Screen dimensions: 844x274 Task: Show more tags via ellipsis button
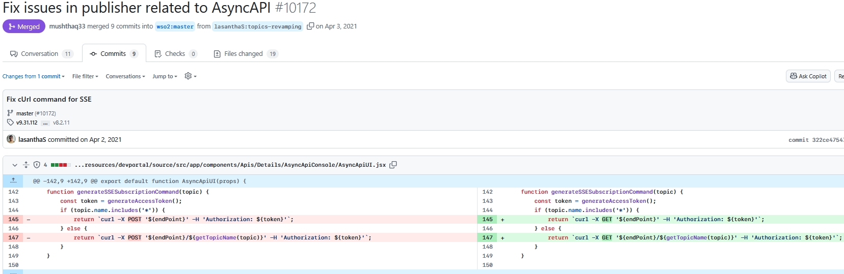[45, 123]
